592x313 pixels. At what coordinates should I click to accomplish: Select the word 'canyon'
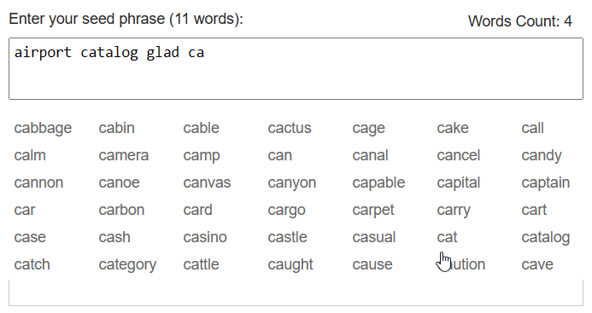point(292,183)
